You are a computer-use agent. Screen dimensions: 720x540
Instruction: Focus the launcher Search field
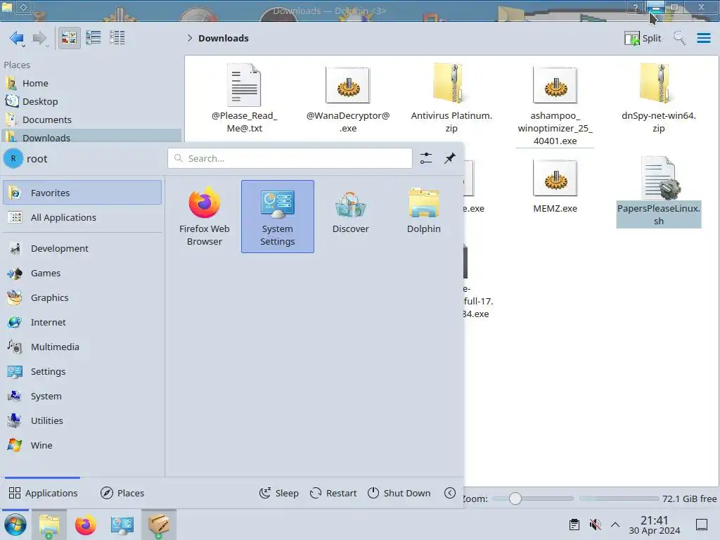290,158
